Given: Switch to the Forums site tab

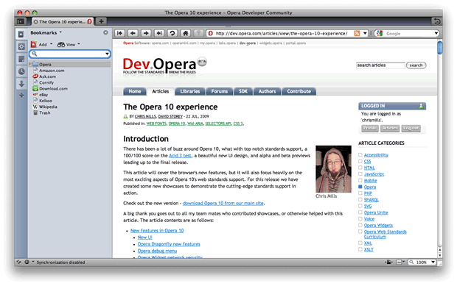Looking at the screenshot, I should point(220,91).
